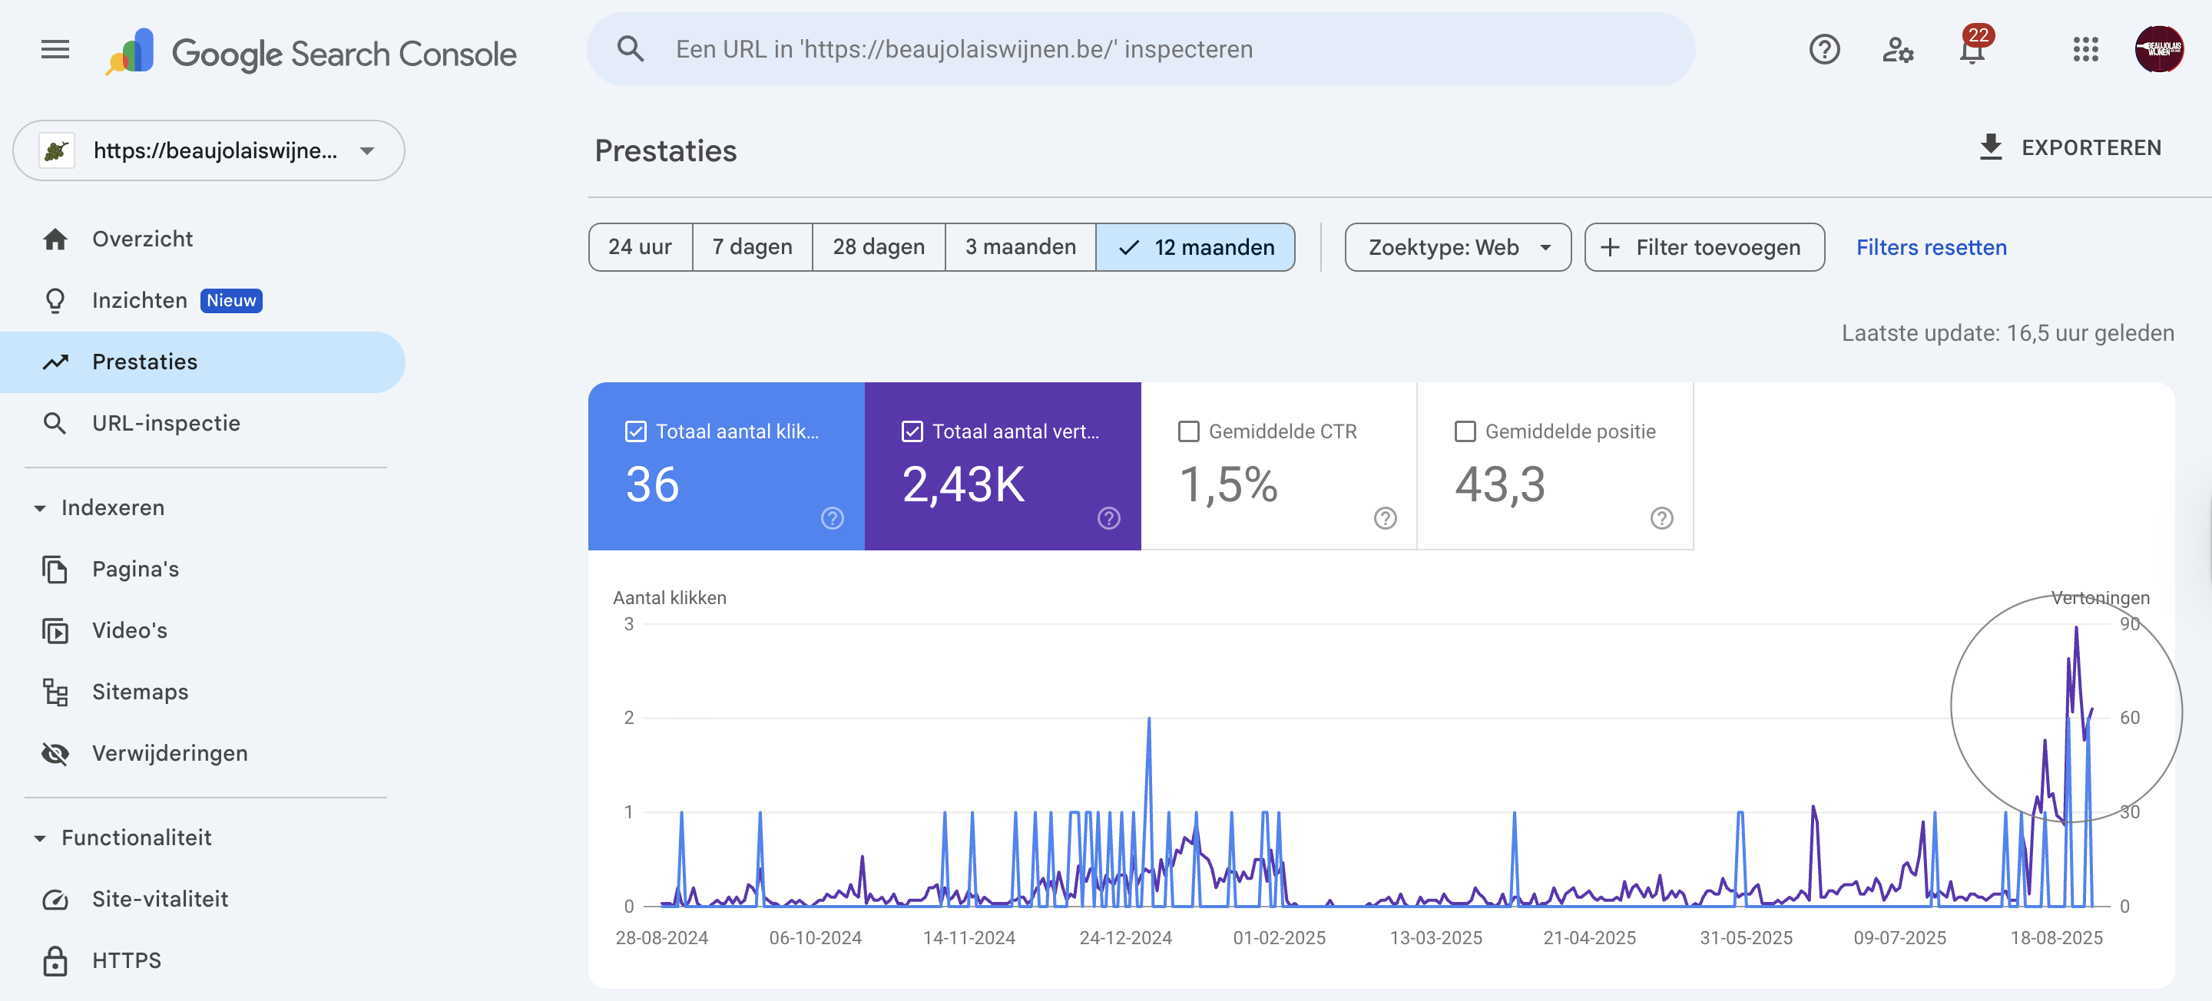Enable the Gemiddelde positie metric
Viewport: 2212px width, 1001px height.
click(x=1465, y=431)
